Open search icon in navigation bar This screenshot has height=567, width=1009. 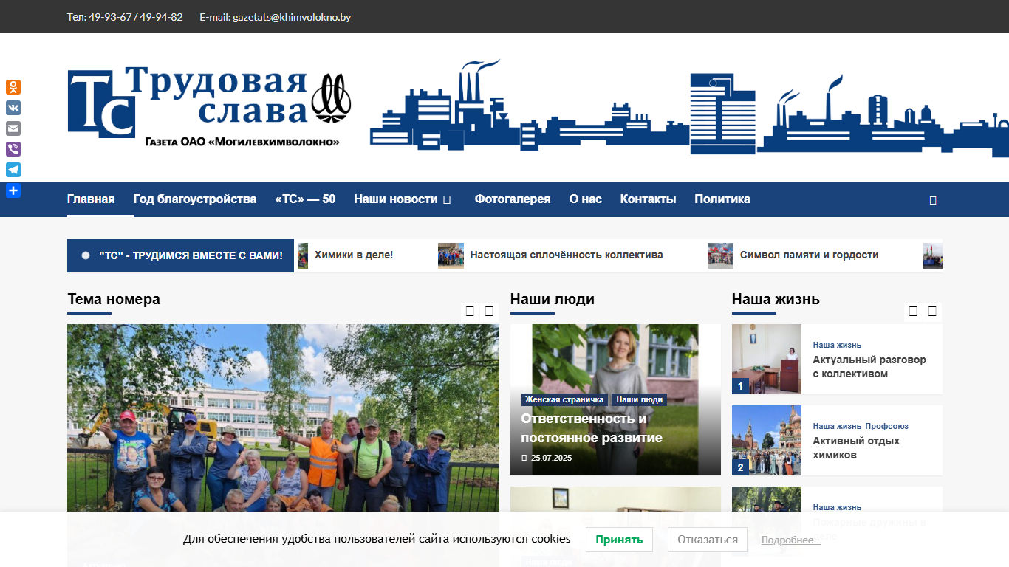coord(933,200)
